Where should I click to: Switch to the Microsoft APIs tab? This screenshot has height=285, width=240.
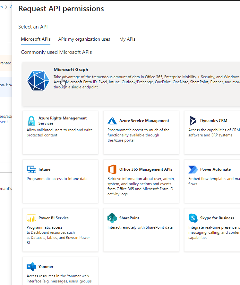(x=36, y=39)
